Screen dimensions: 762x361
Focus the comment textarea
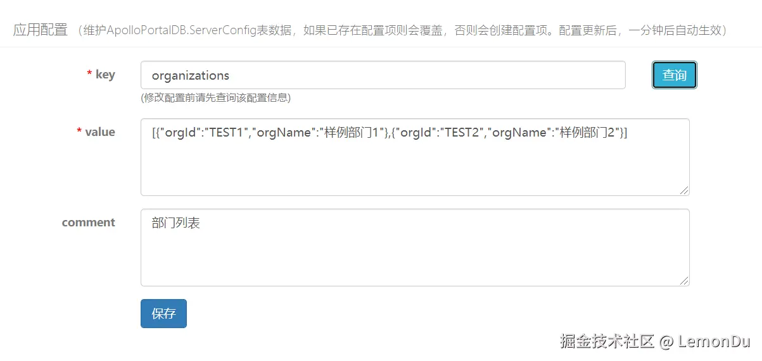click(x=414, y=253)
